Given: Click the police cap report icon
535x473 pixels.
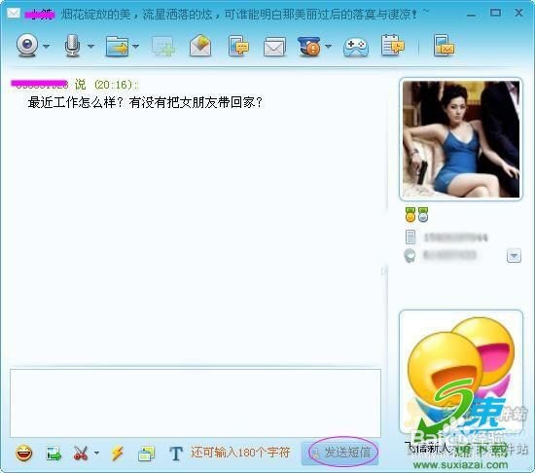Looking at the screenshot, I should coord(309,46).
